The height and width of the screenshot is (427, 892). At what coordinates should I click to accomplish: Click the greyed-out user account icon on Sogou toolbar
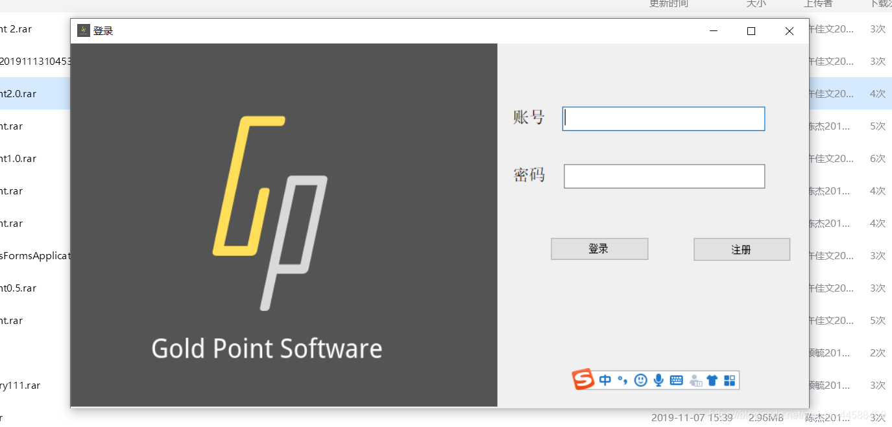click(x=695, y=380)
